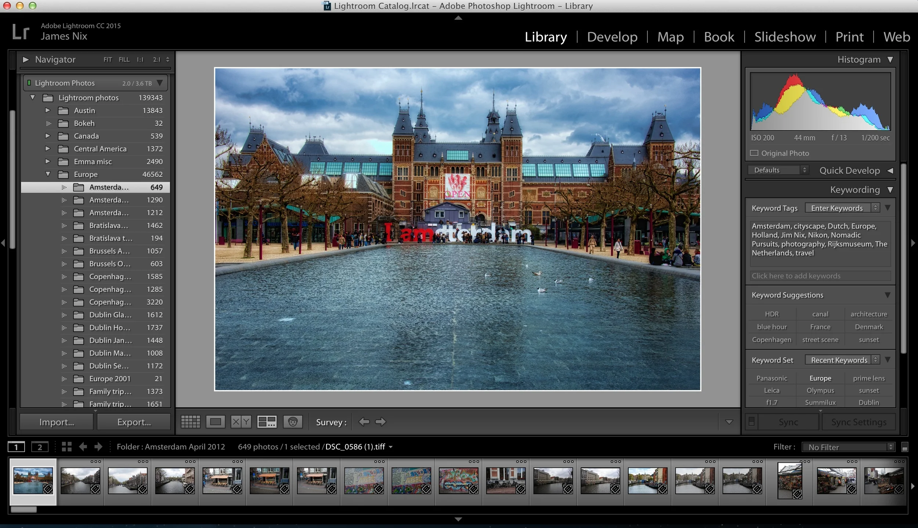
Task: Click the Sync button
Action: pos(788,422)
